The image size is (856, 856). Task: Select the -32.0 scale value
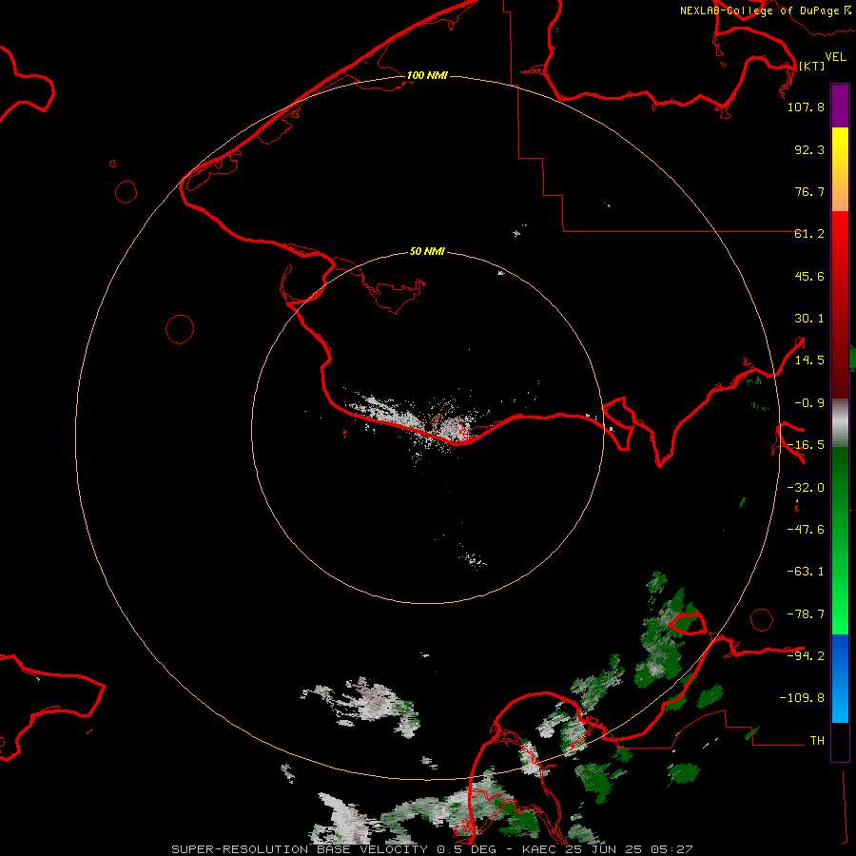click(x=806, y=488)
